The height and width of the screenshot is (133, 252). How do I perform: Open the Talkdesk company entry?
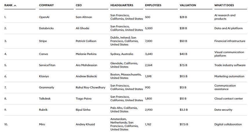click(x=45, y=99)
